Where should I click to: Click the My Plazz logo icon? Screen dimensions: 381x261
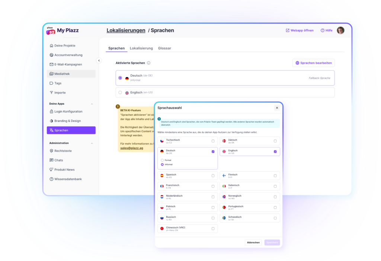click(x=51, y=31)
